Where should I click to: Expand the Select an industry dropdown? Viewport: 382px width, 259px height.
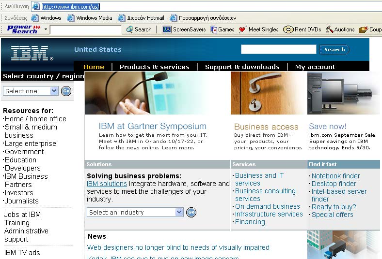click(135, 212)
